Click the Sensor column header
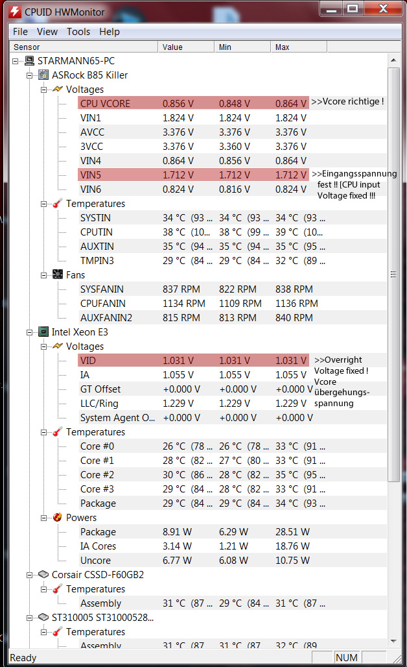 point(84,47)
